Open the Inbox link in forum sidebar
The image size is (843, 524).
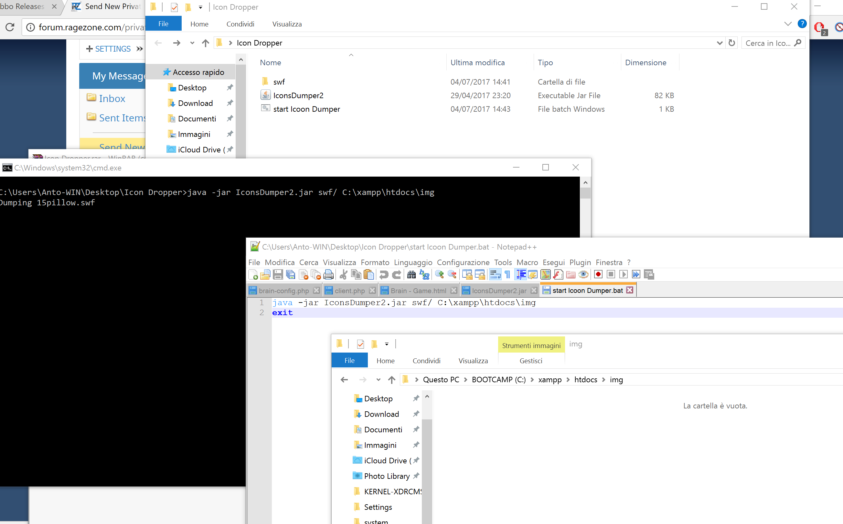pyautogui.click(x=112, y=98)
